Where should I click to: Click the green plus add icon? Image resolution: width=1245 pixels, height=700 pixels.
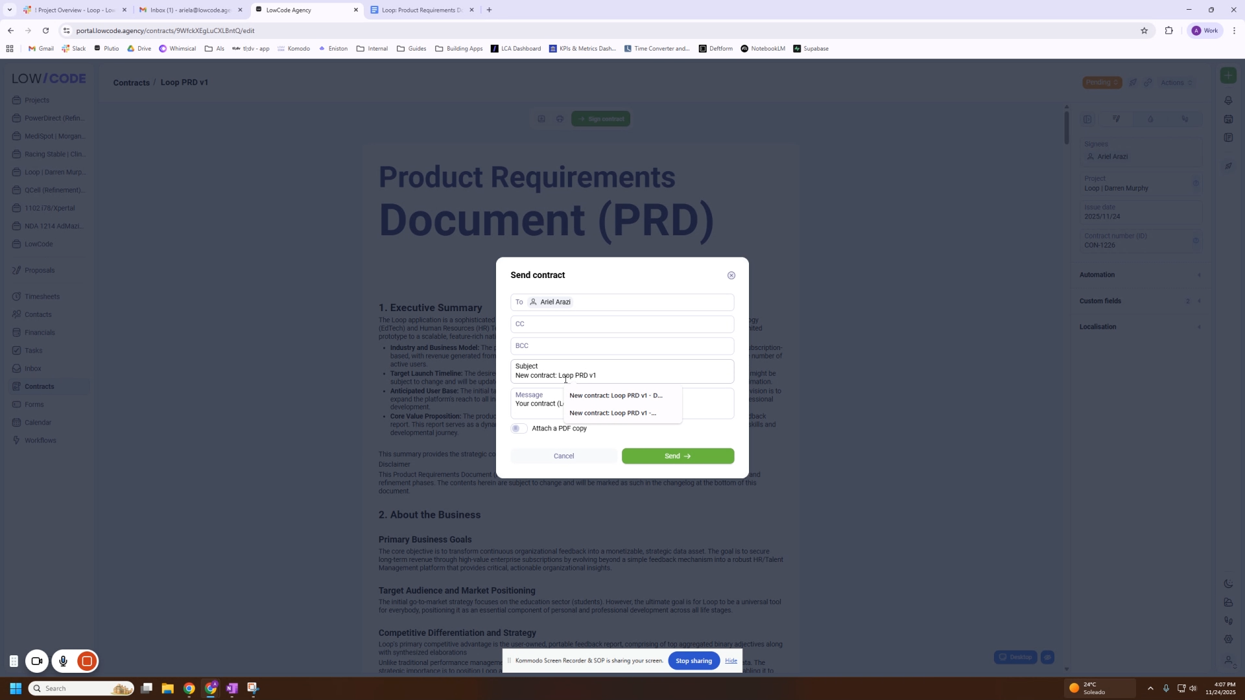[1228, 75]
